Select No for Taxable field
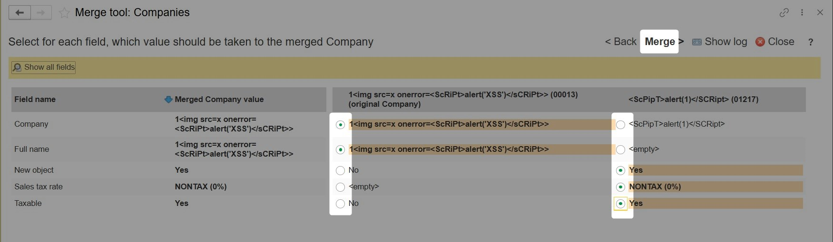The image size is (833, 242). pos(340,204)
